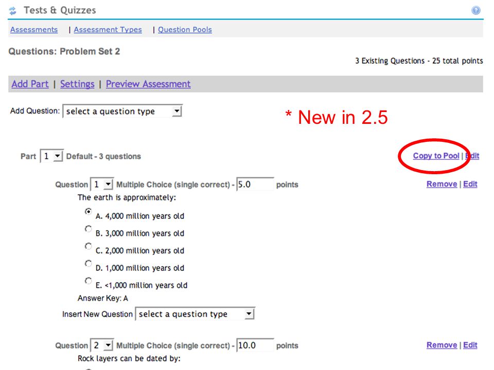This screenshot has height=370, width=494.
Task: Click the Tests & Quizzes refresh icon
Action: pos(12,11)
